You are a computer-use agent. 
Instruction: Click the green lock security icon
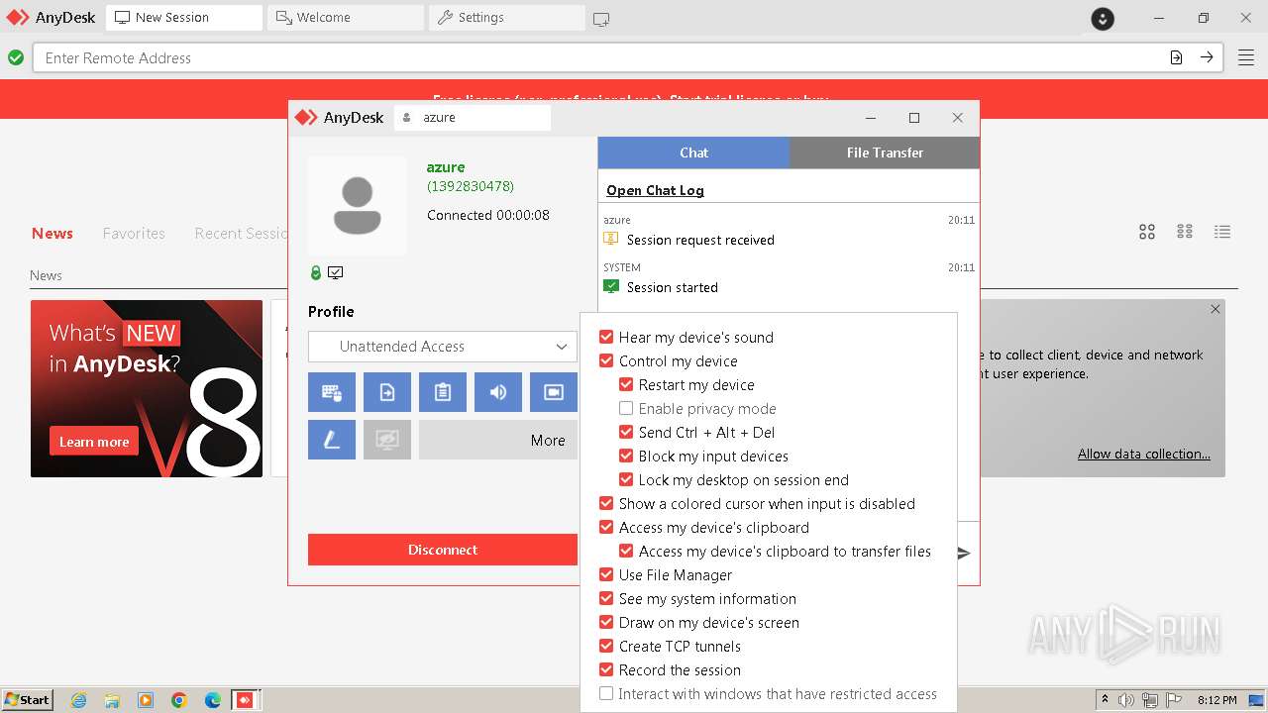coord(316,272)
